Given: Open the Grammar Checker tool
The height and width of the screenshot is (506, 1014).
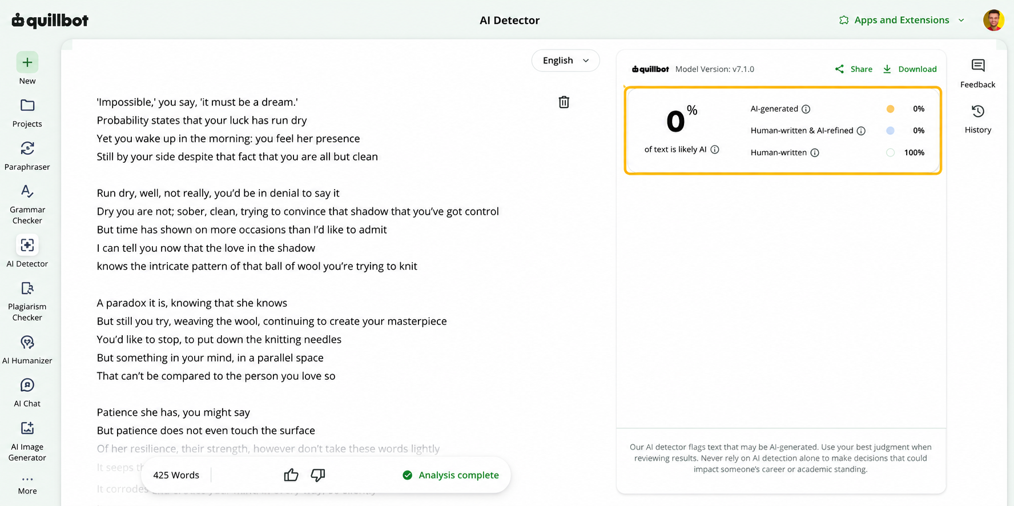Looking at the screenshot, I should coord(27,204).
